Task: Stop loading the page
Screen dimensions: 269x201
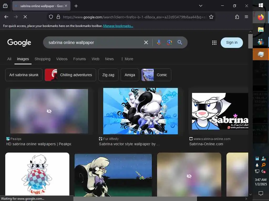Action: 25,17
